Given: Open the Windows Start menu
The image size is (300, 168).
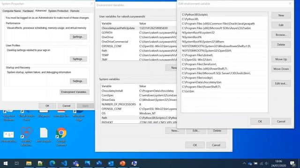Looking at the screenshot, I should coord(6,163).
